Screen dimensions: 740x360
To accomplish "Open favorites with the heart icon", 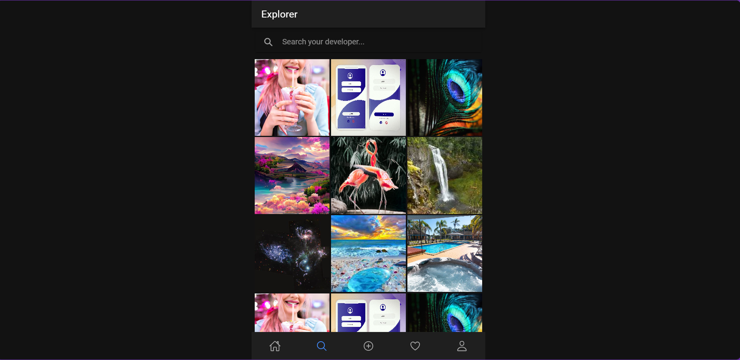I will pyautogui.click(x=415, y=346).
